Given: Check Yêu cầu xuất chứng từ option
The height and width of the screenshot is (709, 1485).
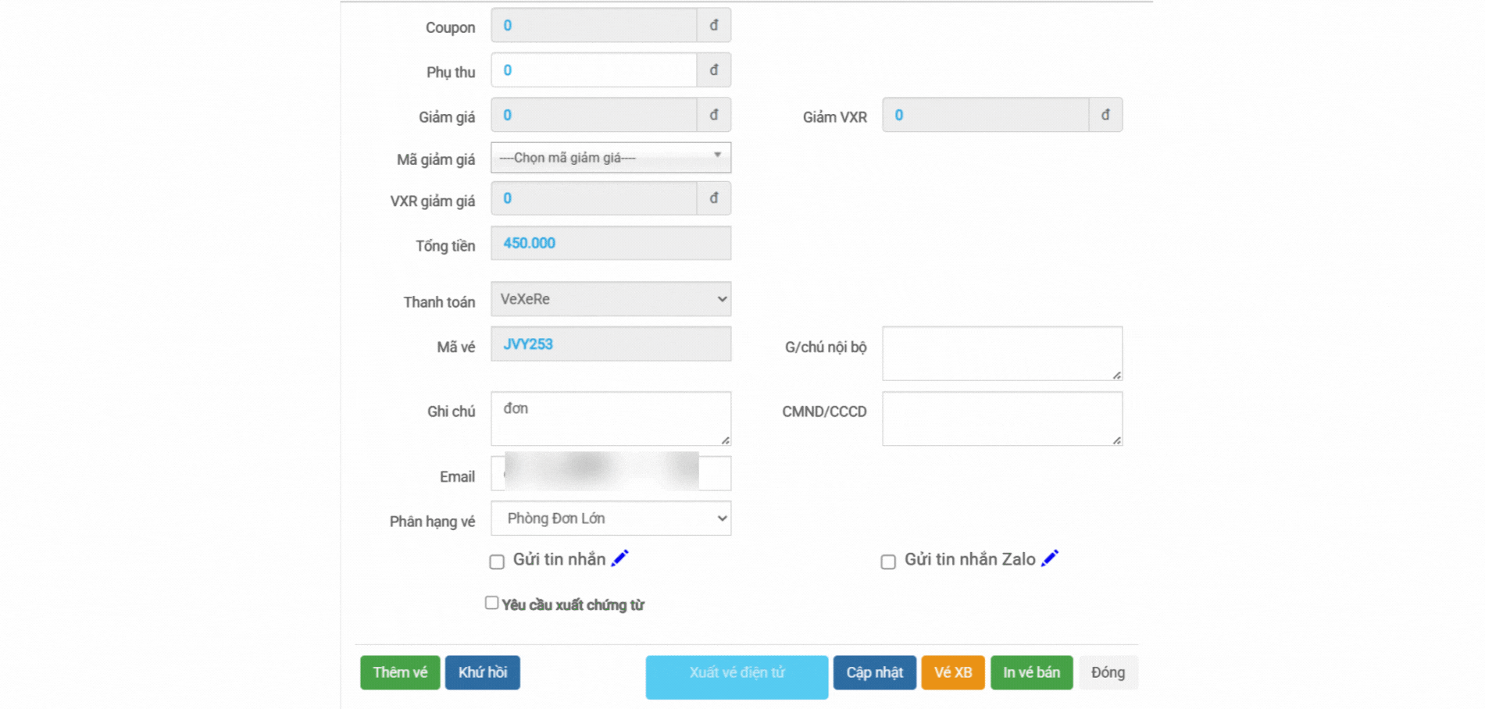Looking at the screenshot, I should click(x=491, y=603).
